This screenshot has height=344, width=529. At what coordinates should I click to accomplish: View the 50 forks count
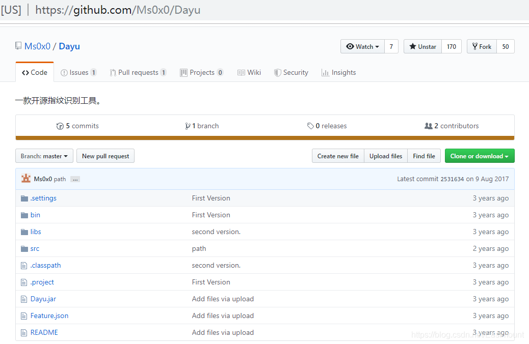[506, 46]
